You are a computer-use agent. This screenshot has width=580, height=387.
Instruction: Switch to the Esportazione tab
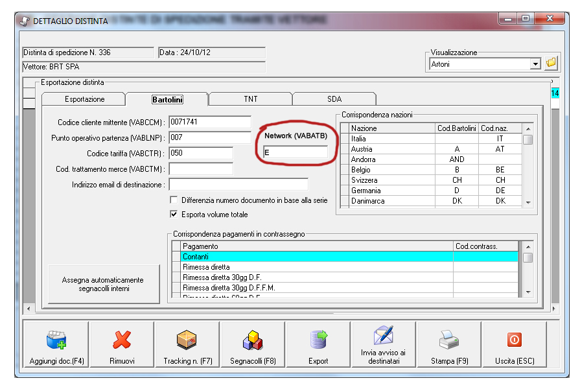pos(84,99)
